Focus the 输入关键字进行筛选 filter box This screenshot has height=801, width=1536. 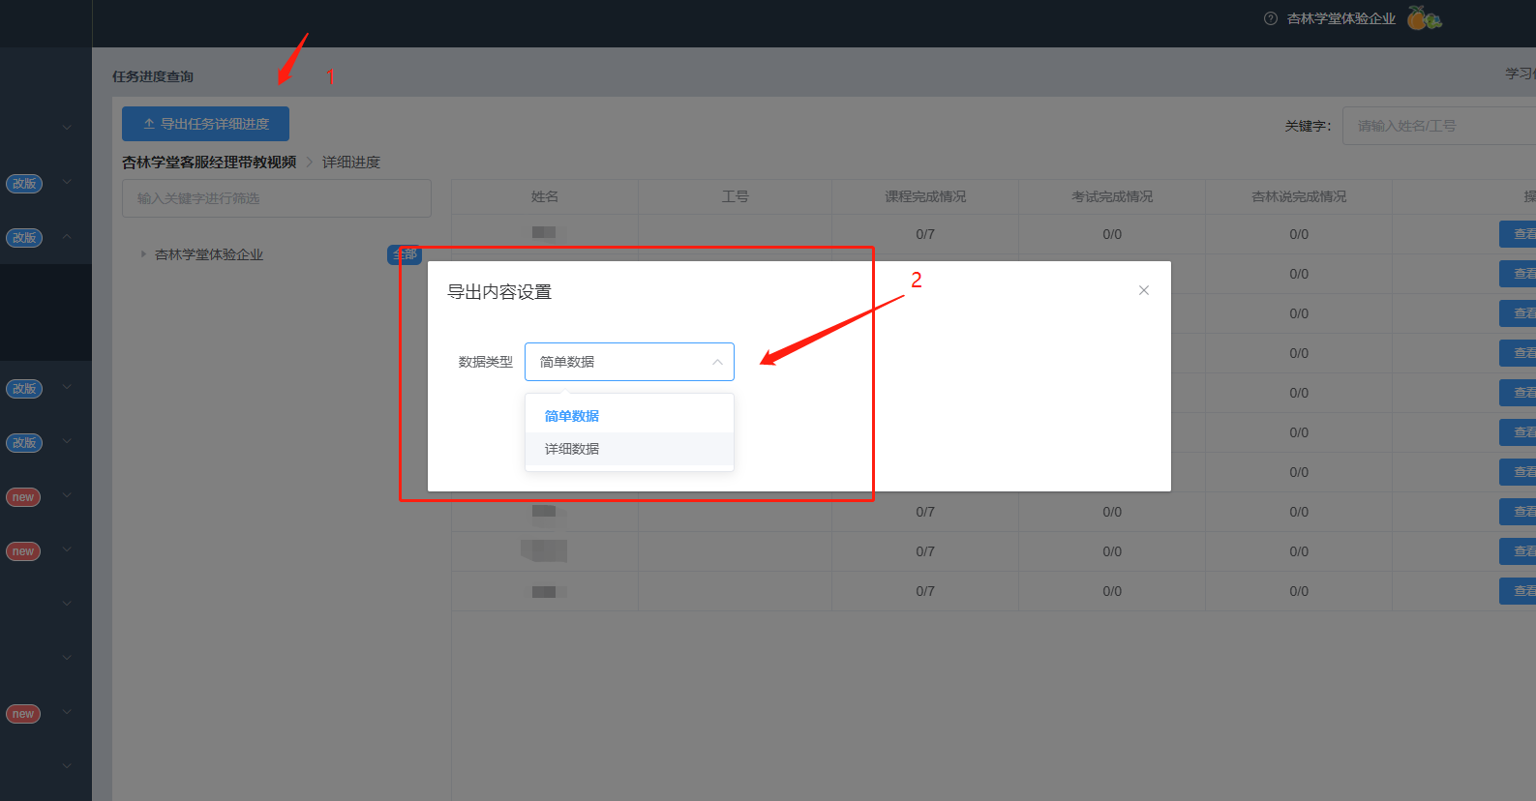[x=277, y=198]
